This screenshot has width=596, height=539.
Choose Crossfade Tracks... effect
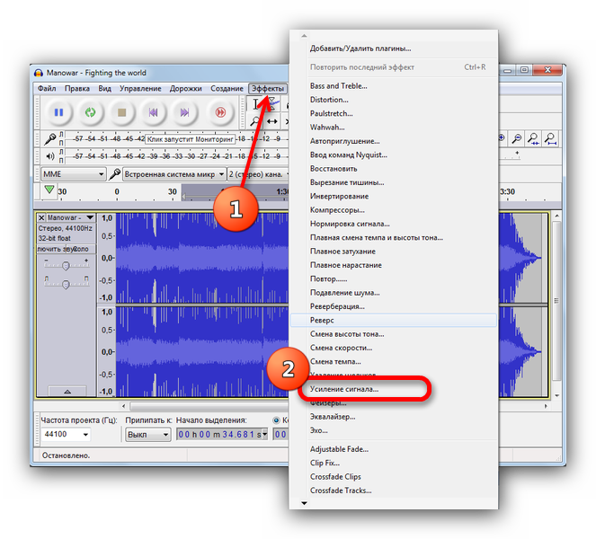(x=394, y=490)
